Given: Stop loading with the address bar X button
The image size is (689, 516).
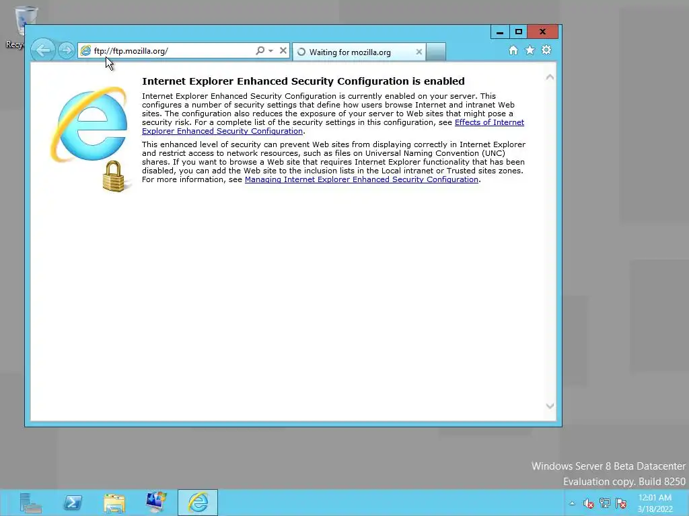Looking at the screenshot, I should tap(283, 50).
